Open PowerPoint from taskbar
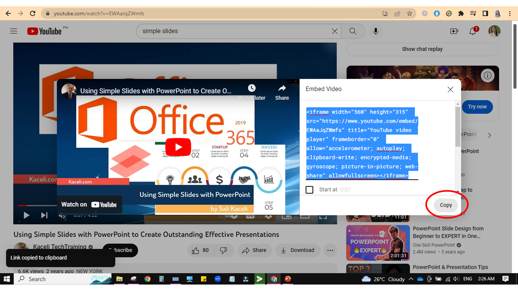Screen dimensions: 518x291 pyautogui.click(x=288, y=279)
